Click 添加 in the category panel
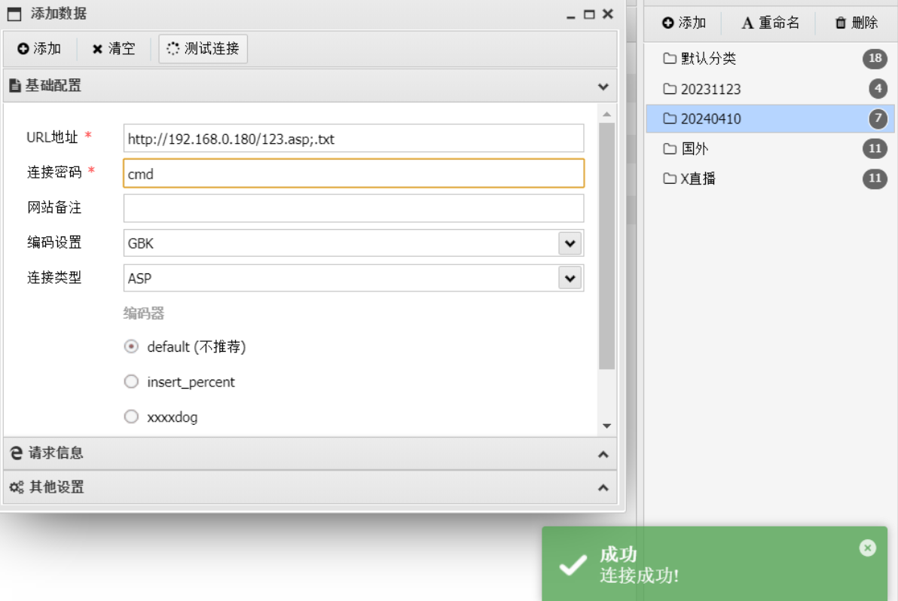 click(684, 23)
